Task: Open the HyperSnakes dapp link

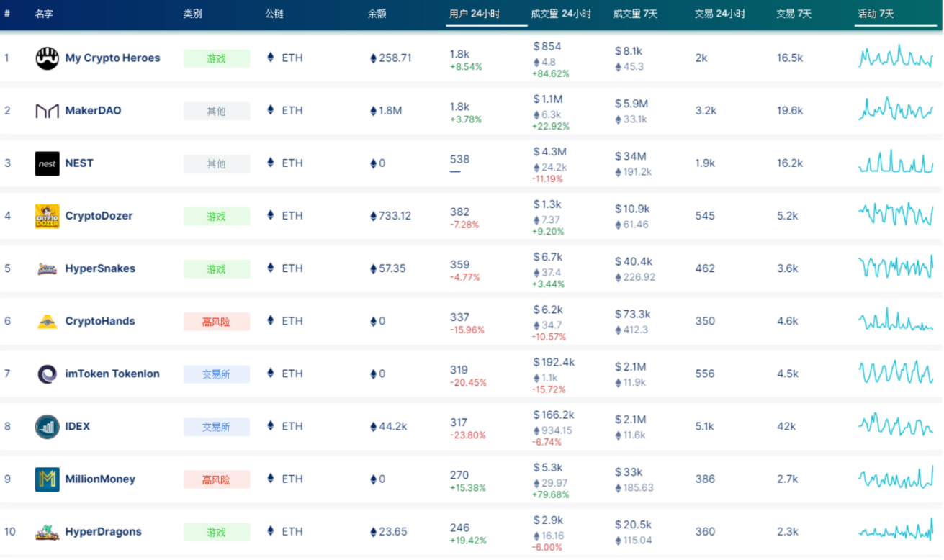Action: pyautogui.click(x=100, y=268)
